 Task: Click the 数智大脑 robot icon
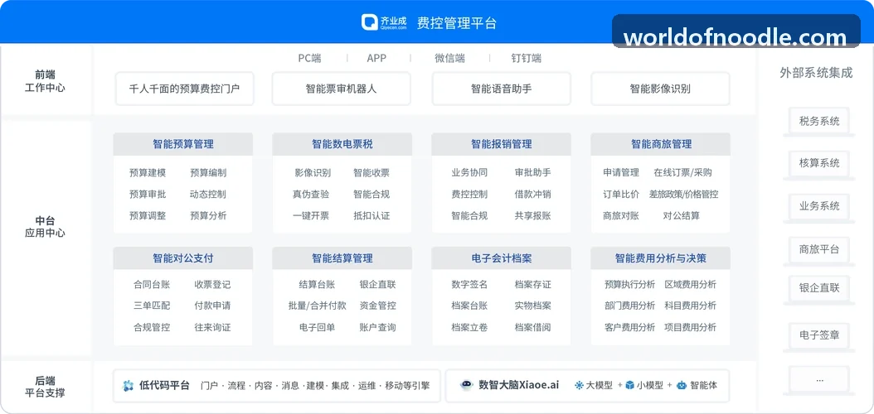(467, 385)
